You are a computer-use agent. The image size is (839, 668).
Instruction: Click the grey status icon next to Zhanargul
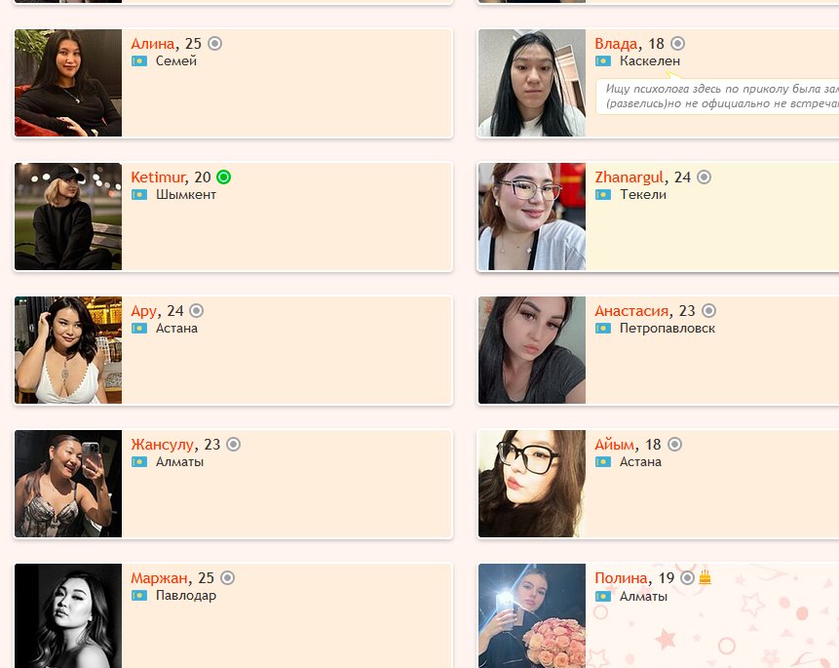point(704,177)
